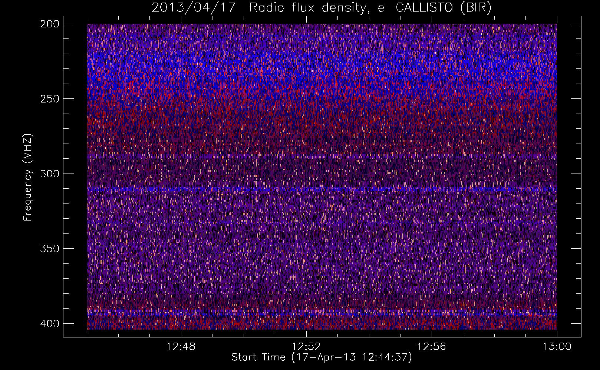Viewport: 600px width, 370px height.
Task: Select the 'Frequency (MHZ)' axis label
Action: tap(28, 178)
